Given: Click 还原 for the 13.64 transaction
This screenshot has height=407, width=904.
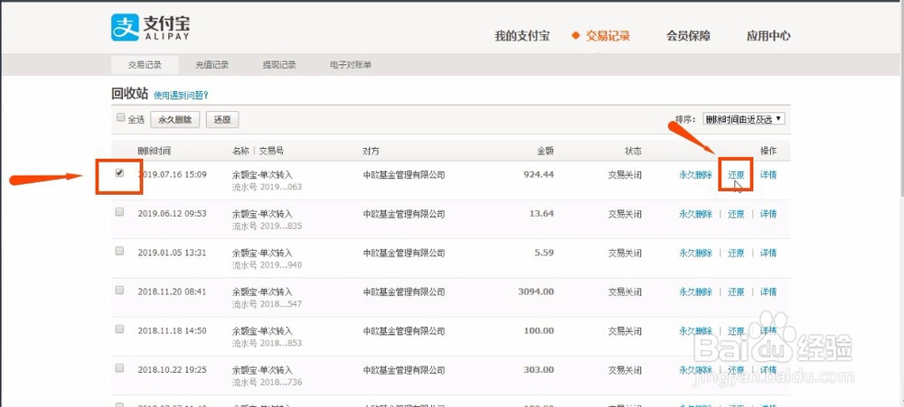Looking at the screenshot, I should (736, 214).
